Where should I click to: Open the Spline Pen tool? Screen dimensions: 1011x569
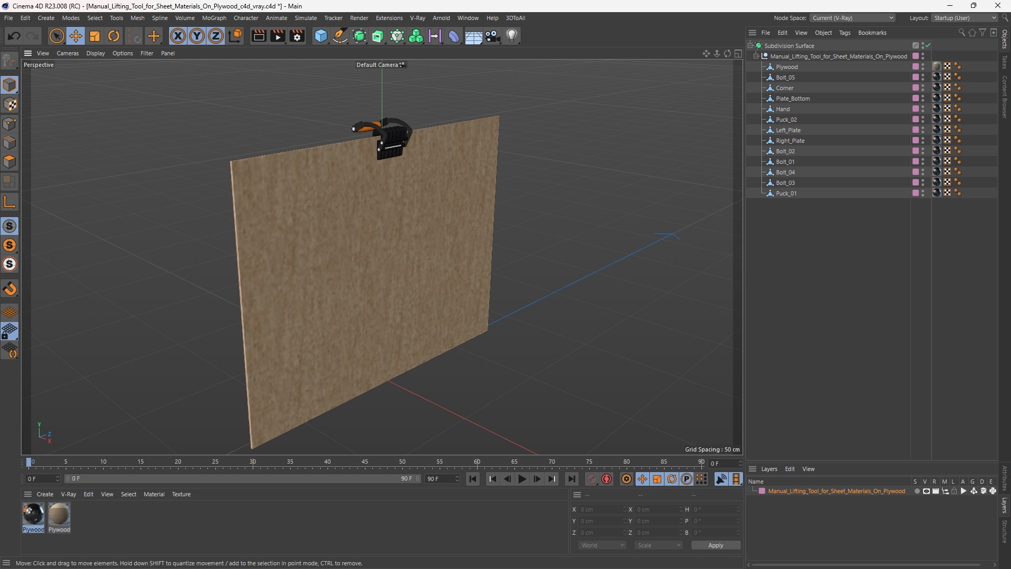pos(340,36)
